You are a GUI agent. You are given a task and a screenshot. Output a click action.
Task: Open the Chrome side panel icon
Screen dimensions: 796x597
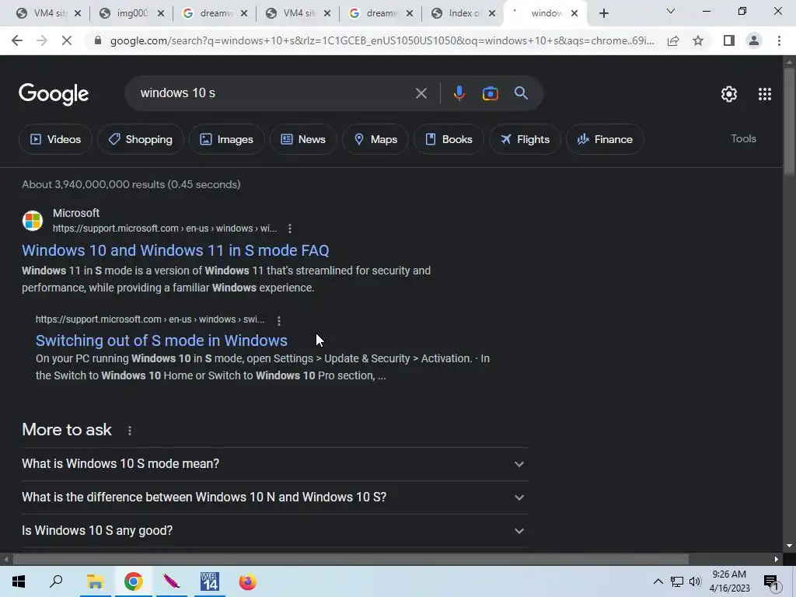729,40
